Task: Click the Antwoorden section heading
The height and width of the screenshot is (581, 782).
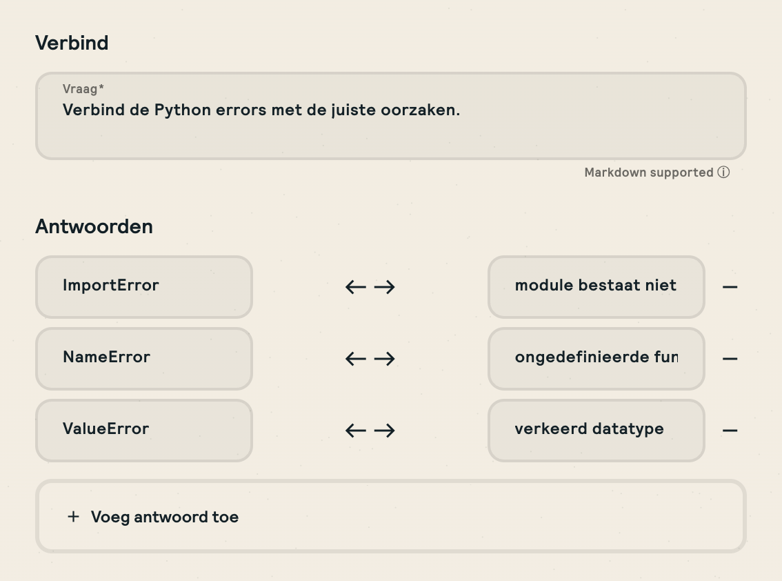Action: (x=94, y=226)
